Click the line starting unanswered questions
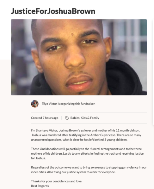The image size is (154, 189). point(79,140)
